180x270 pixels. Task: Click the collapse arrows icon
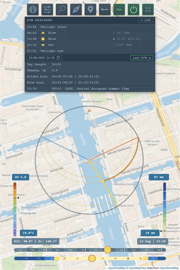point(148,10)
